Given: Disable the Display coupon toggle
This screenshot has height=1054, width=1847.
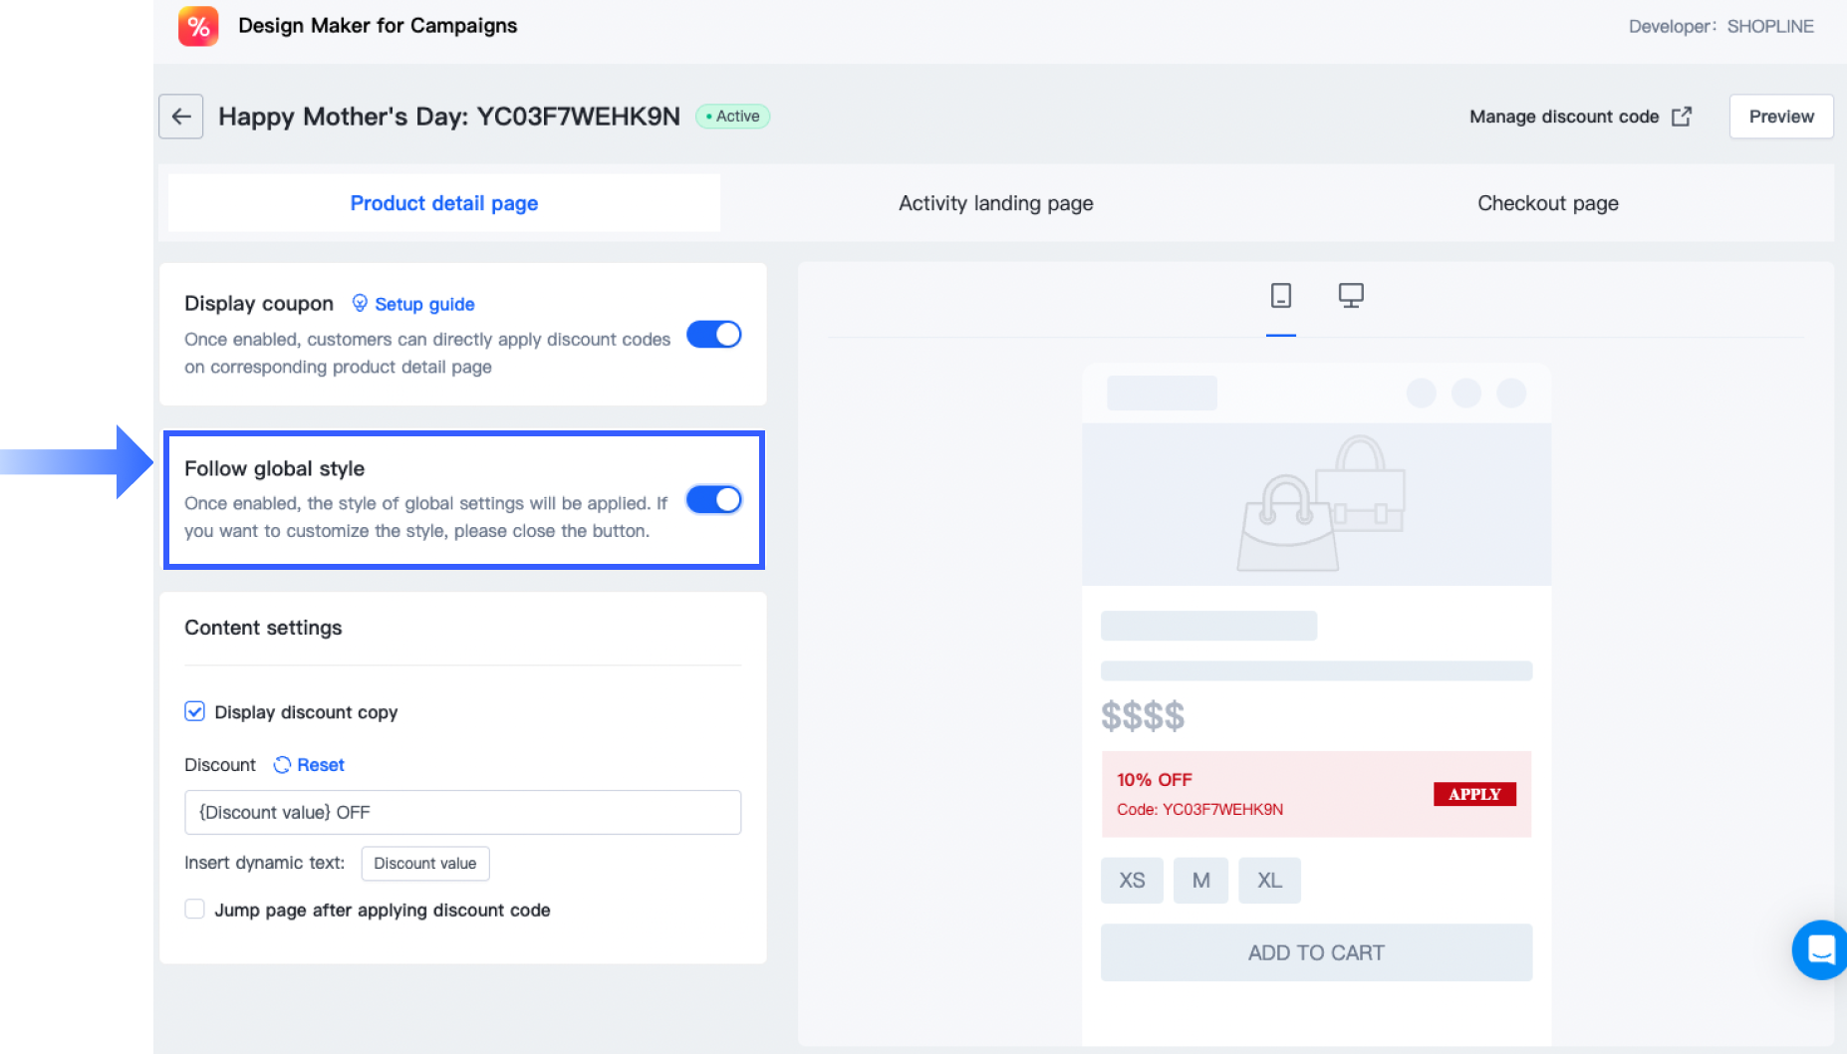Looking at the screenshot, I should (x=713, y=335).
